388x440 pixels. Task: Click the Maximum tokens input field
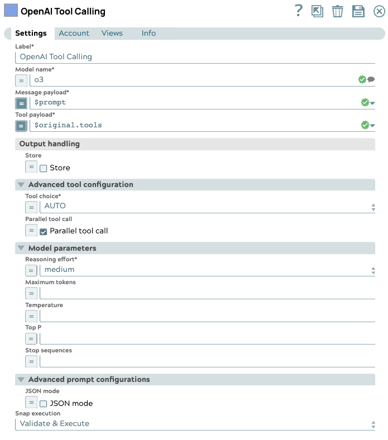pyautogui.click(x=207, y=293)
